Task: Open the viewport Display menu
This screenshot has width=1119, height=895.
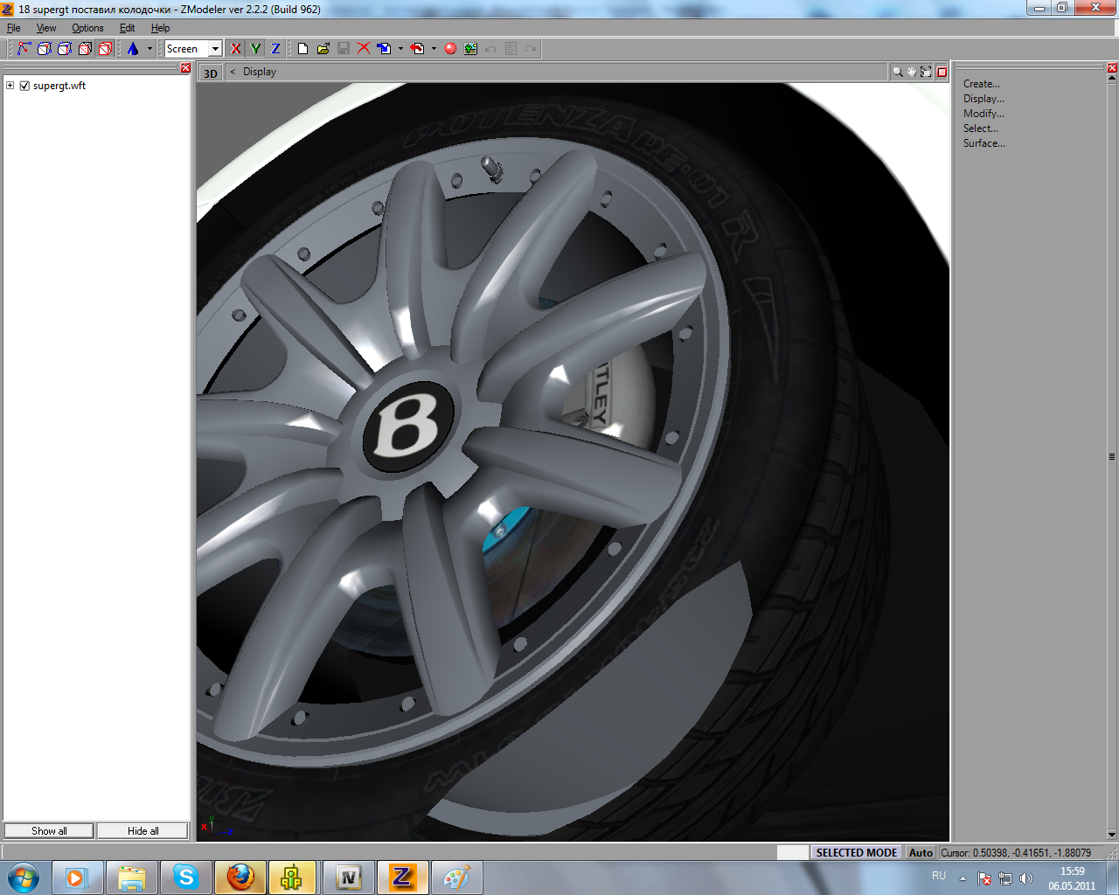Action: (x=260, y=72)
